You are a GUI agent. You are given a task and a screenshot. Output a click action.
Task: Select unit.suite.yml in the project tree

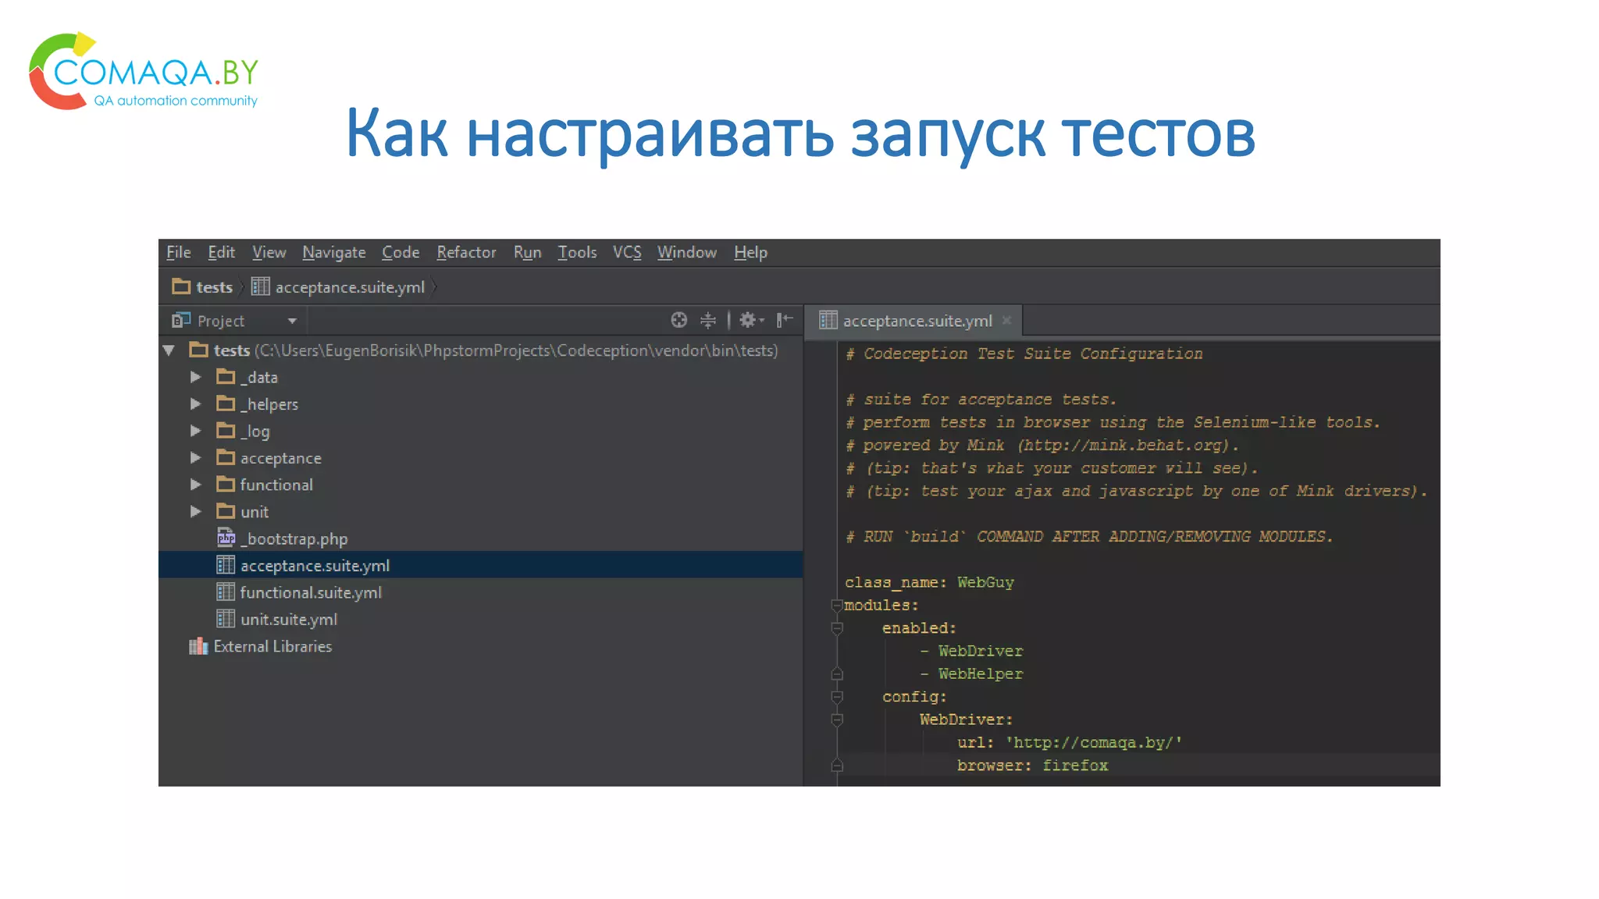click(x=289, y=619)
